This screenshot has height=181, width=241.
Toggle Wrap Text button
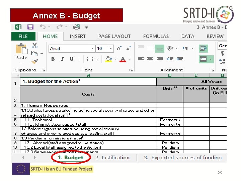pos(204,49)
